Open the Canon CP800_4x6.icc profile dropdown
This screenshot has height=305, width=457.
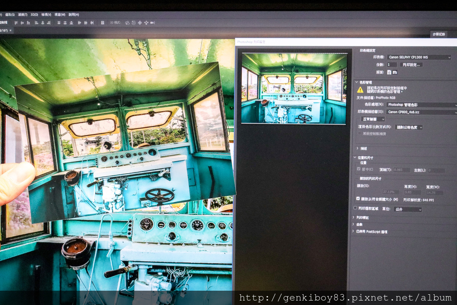pyautogui.click(x=421, y=112)
